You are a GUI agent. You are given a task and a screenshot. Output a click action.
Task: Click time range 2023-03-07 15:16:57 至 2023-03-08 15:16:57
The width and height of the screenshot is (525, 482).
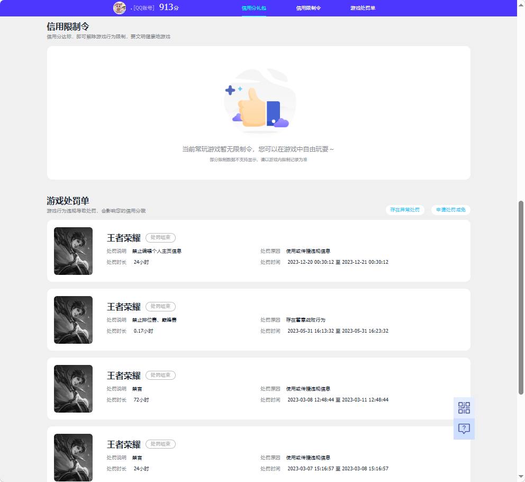pyautogui.click(x=338, y=469)
